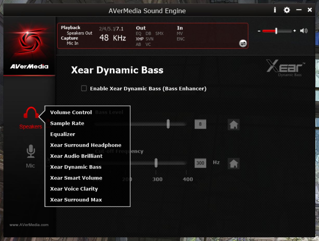The image size is (319, 241).
Task: Click the SVN indicator under Out
Action: pos(149,39)
